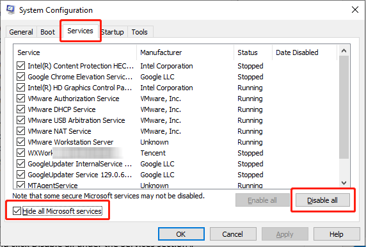Select the Services tab
The width and height of the screenshot is (366, 247).
[x=80, y=31]
